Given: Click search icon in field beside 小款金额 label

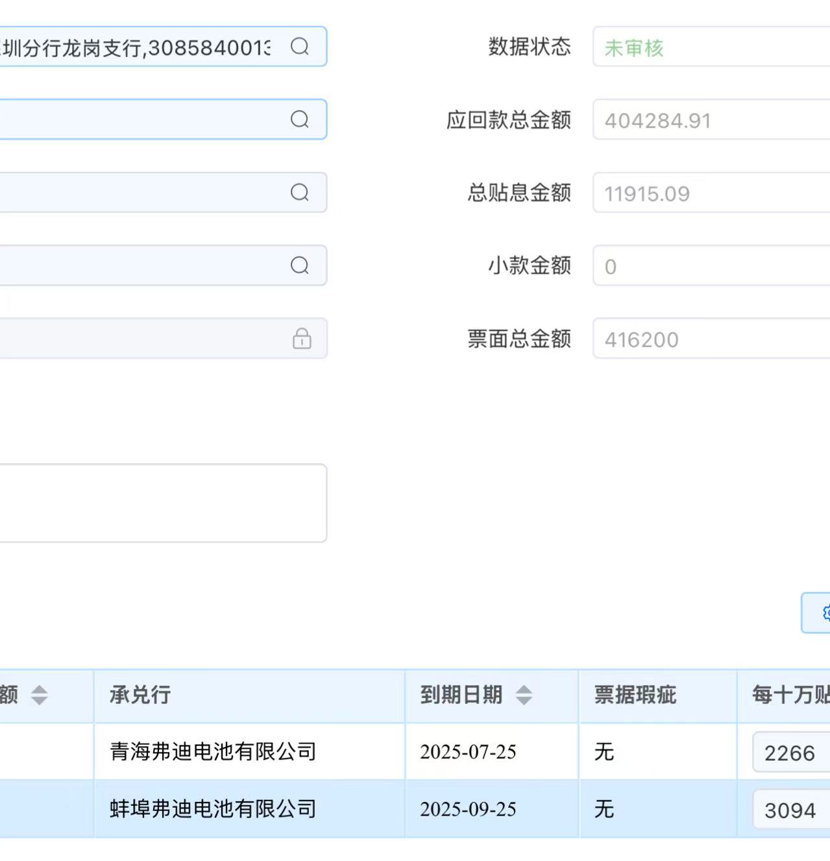Looking at the screenshot, I should click(x=299, y=265).
